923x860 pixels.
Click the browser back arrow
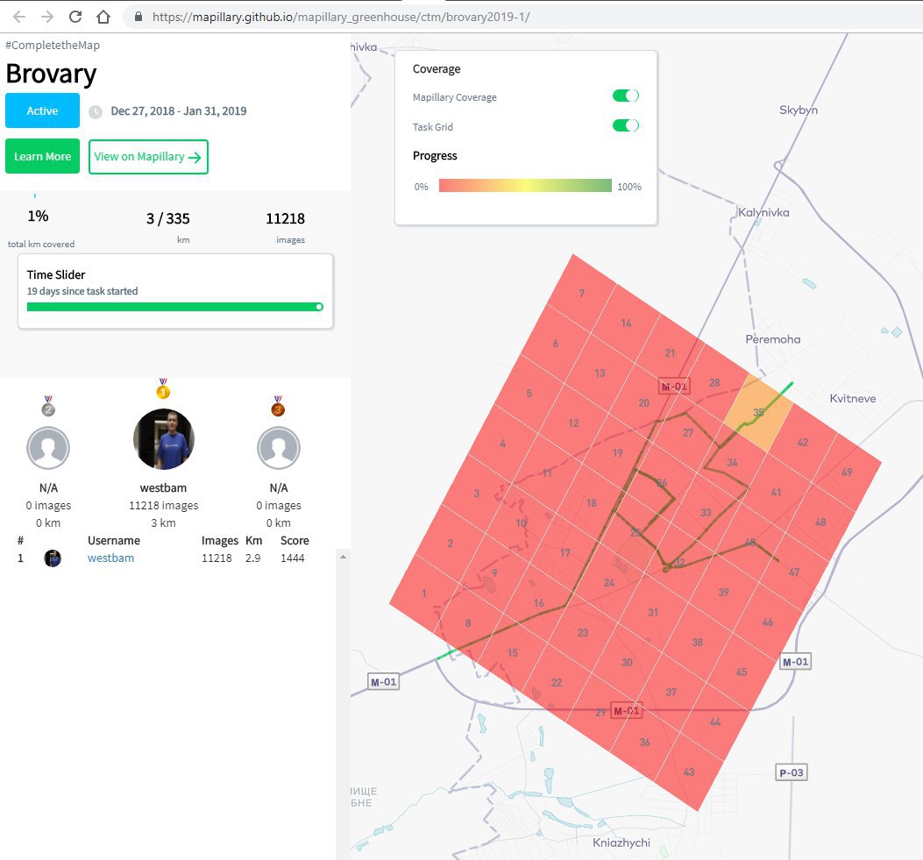[18, 17]
